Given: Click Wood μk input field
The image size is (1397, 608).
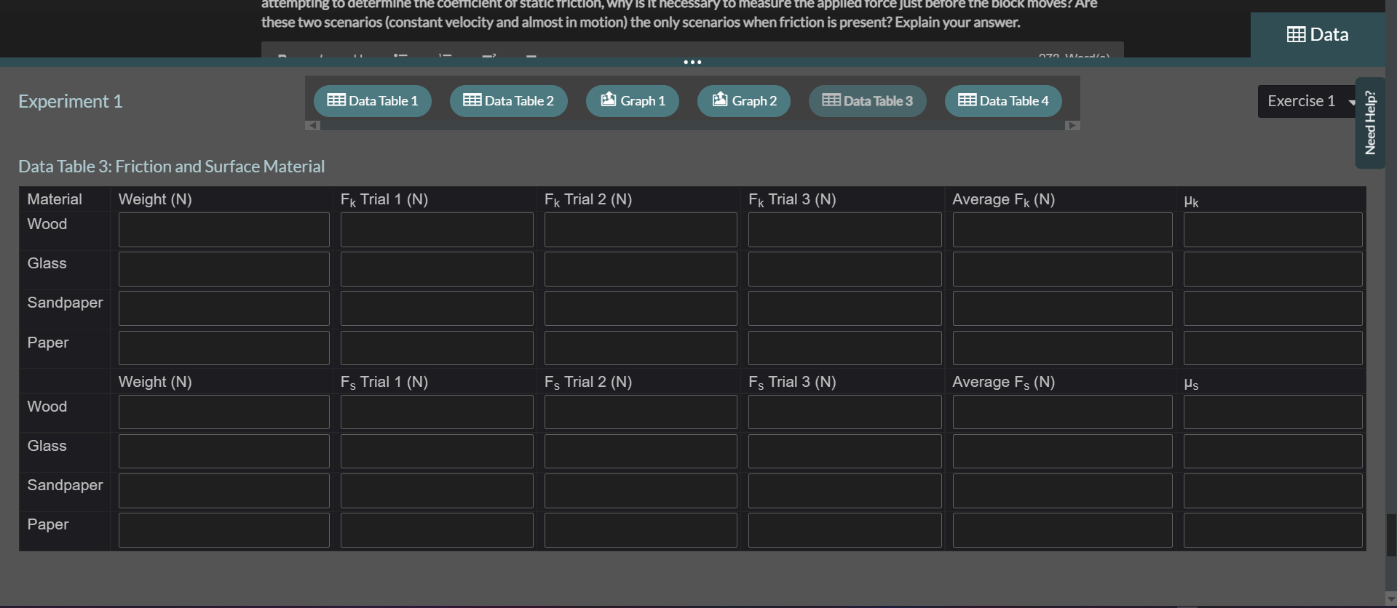Looking at the screenshot, I should tap(1273, 230).
